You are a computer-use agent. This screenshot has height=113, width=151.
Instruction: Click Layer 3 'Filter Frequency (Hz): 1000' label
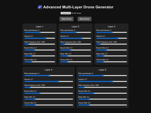pyautogui.click(x=107, y=42)
